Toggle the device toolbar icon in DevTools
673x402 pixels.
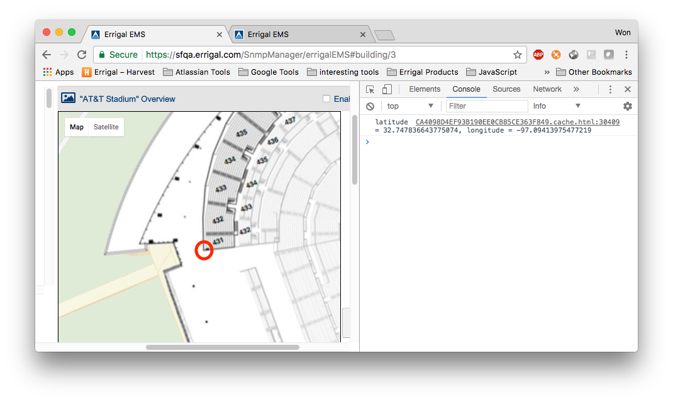coord(387,89)
